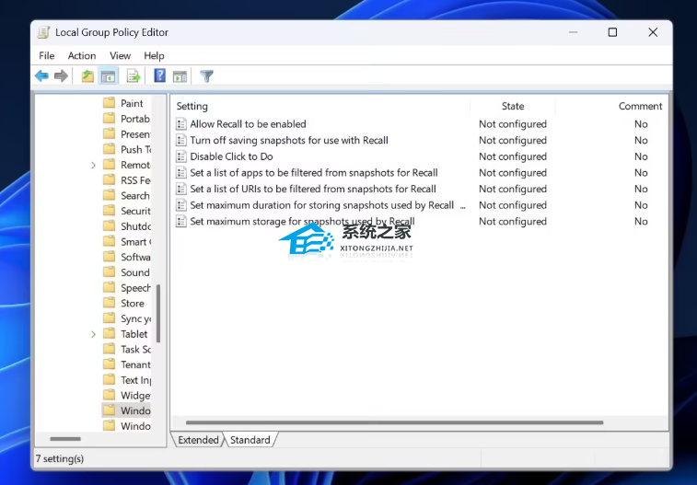Expand the Tablet folder tree node
This screenshot has width=697, height=485.
(94, 334)
